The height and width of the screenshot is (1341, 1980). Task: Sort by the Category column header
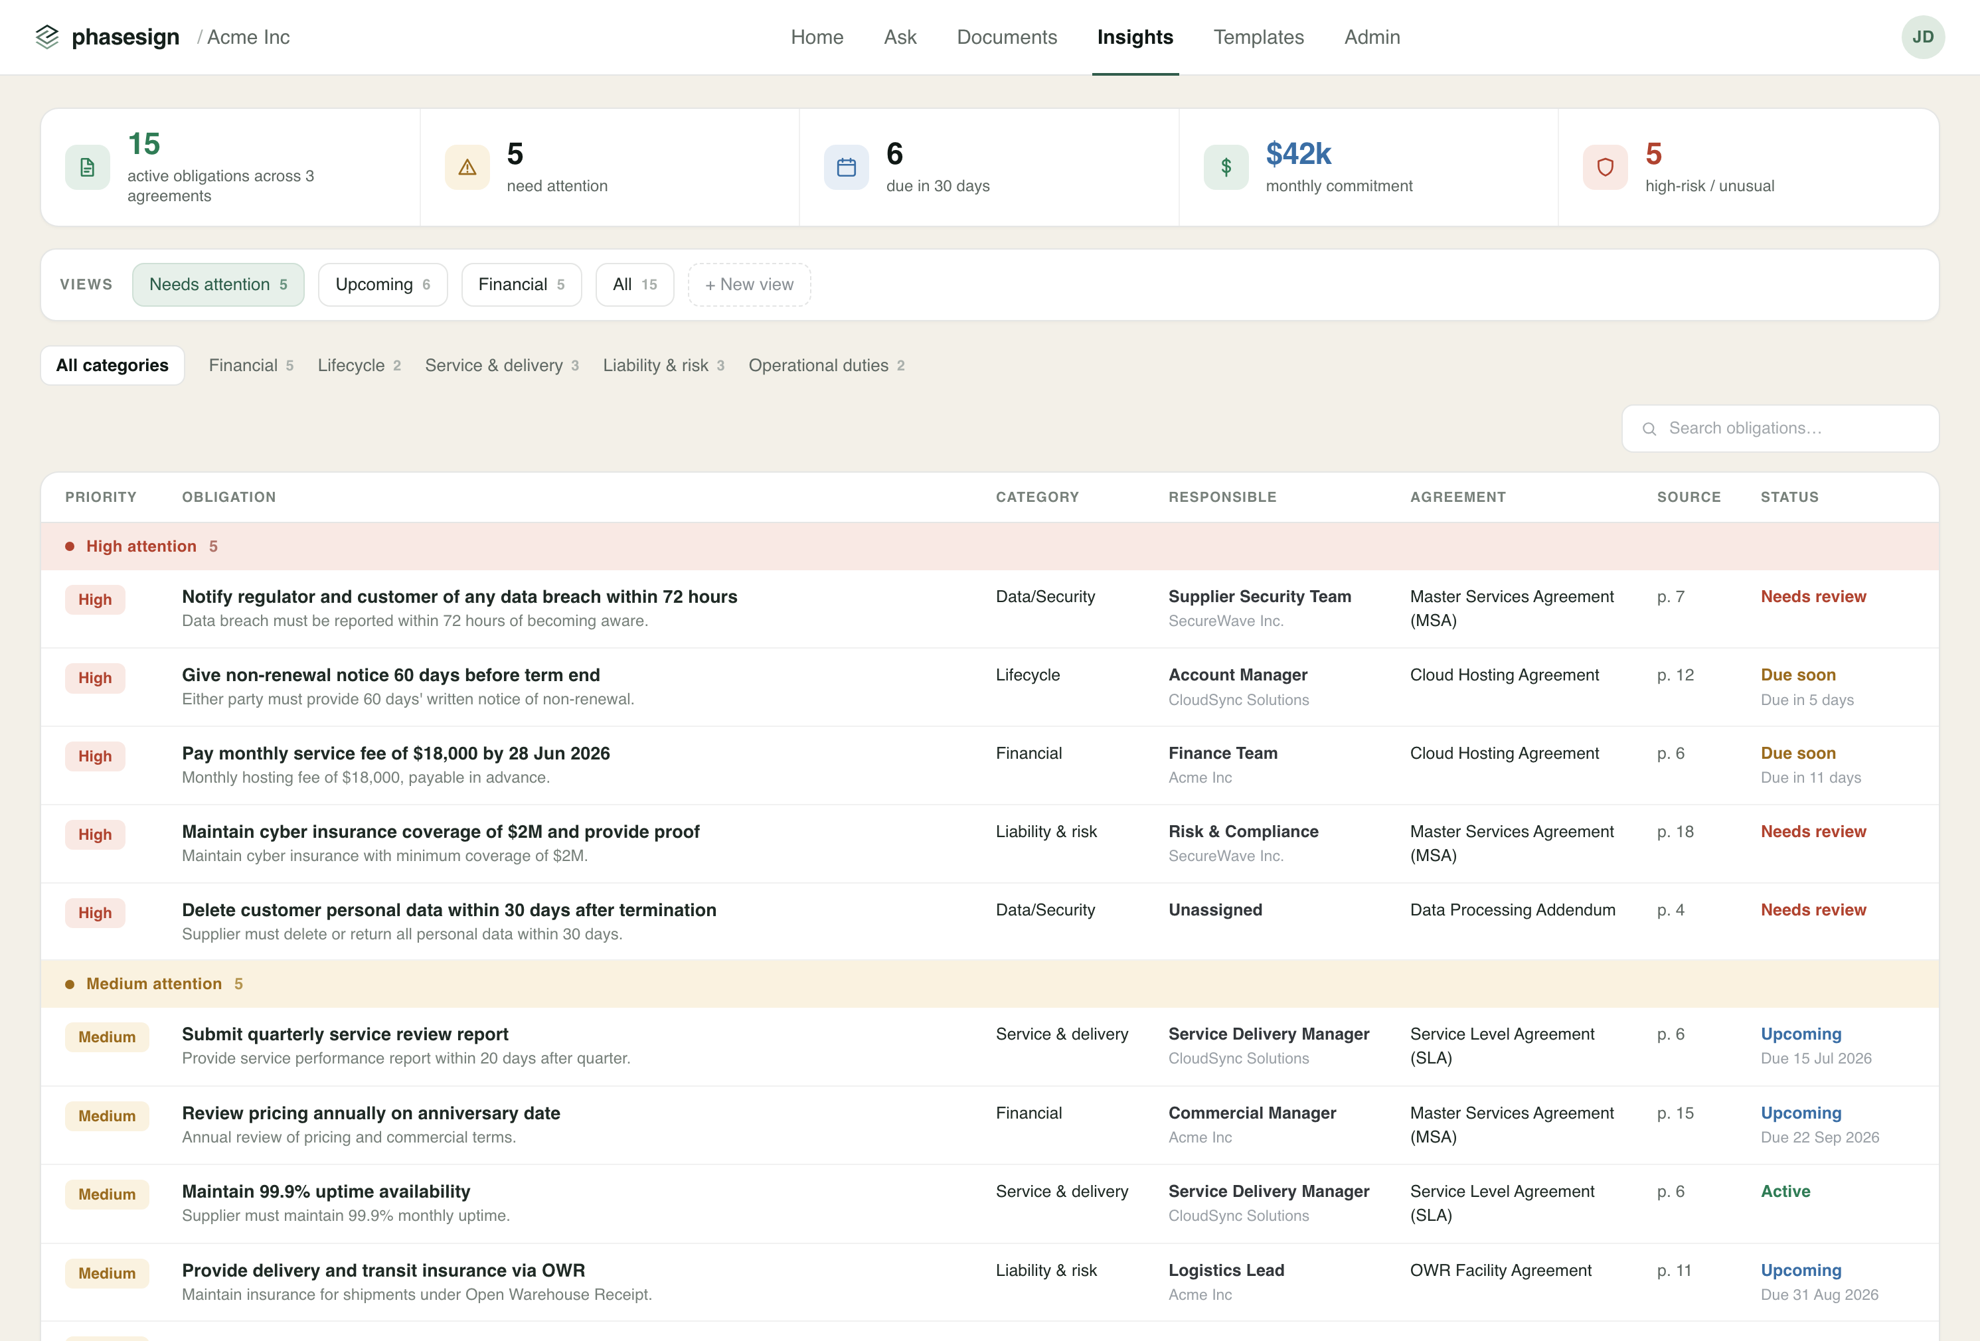[x=1037, y=497]
